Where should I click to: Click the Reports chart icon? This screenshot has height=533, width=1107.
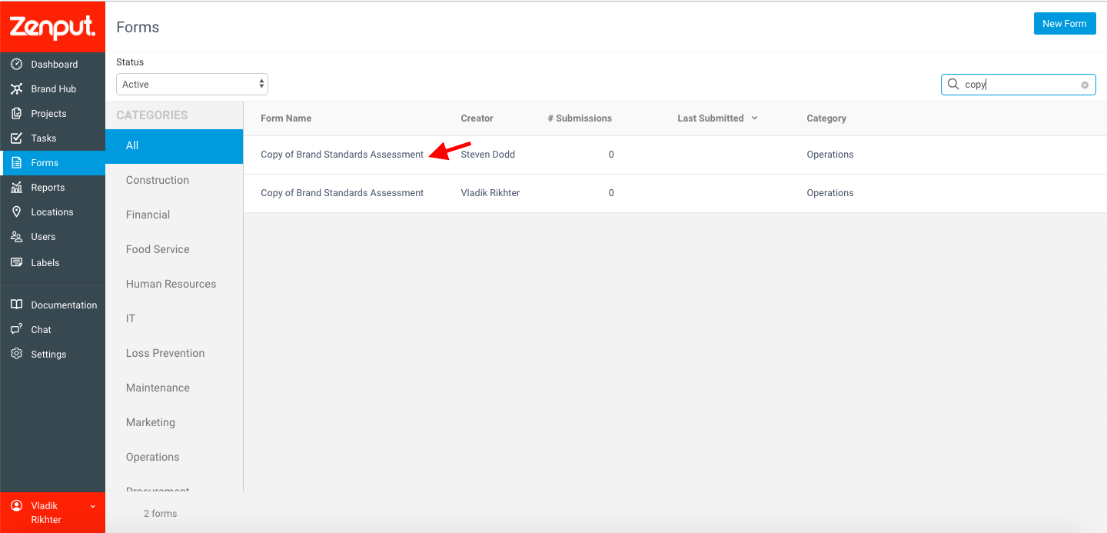[x=16, y=187]
